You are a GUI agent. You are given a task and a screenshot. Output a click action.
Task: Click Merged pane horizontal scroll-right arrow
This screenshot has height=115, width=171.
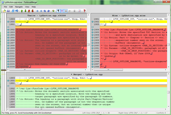click(x=165, y=109)
